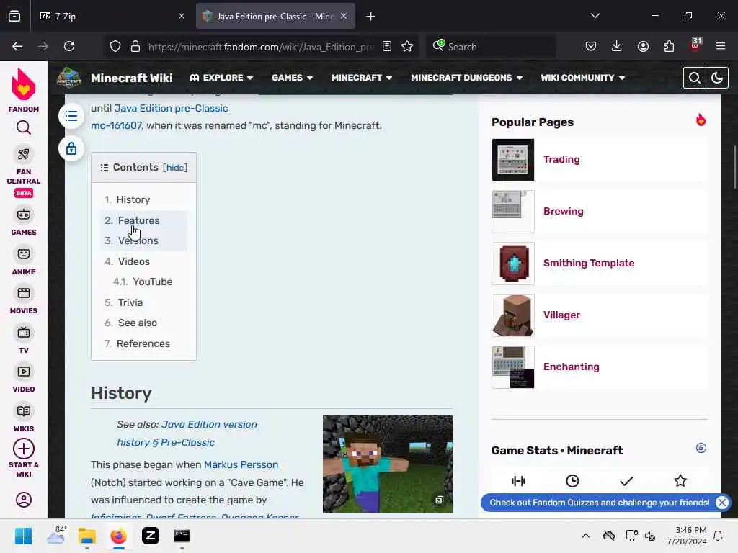This screenshot has height=553, width=738.
Task: Open the Wikis sidebar icon
Action: pos(24,411)
